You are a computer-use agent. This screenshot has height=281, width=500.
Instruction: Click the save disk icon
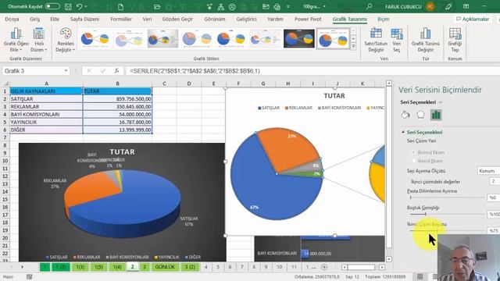pyautogui.click(x=68, y=6)
